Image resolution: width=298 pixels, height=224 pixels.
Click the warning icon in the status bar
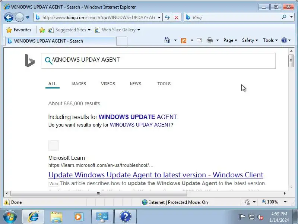pos(7,202)
